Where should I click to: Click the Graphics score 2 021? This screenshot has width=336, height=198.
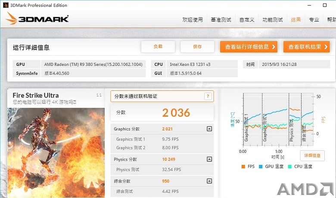click(x=168, y=129)
